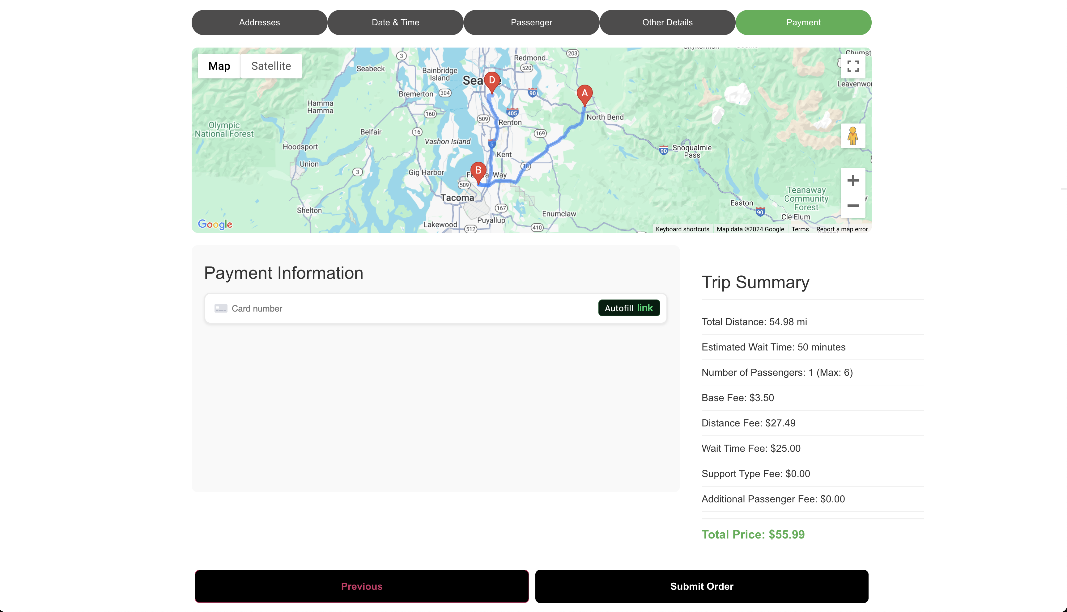Screen dimensions: 1067x612
Task: Switch map to Map view
Action: (219, 66)
